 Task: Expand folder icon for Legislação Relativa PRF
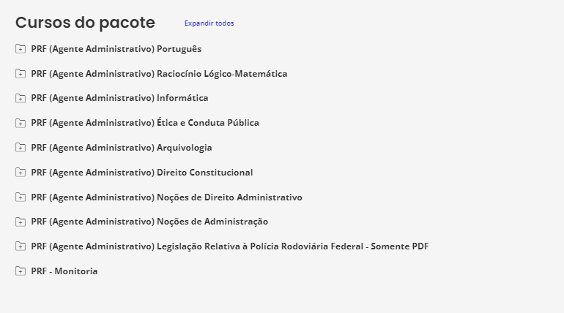21,246
